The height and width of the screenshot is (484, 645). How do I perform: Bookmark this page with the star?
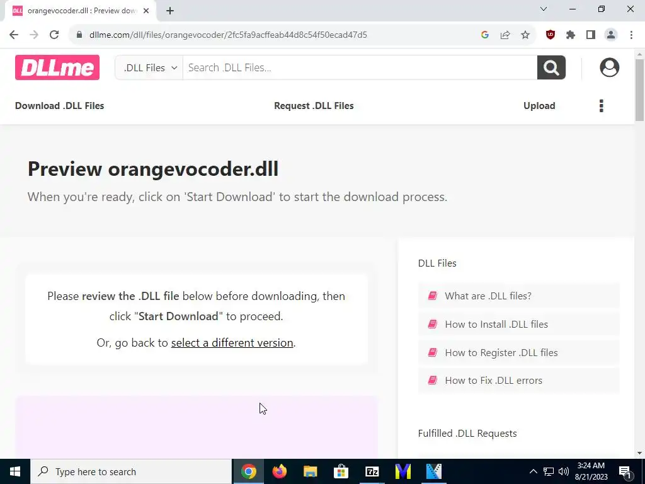pyautogui.click(x=525, y=35)
